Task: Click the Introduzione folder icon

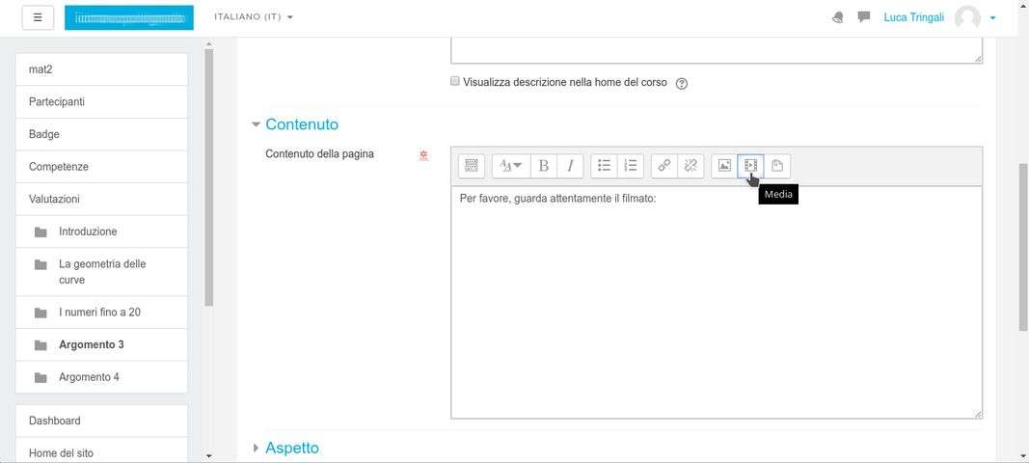Action: (41, 231)
